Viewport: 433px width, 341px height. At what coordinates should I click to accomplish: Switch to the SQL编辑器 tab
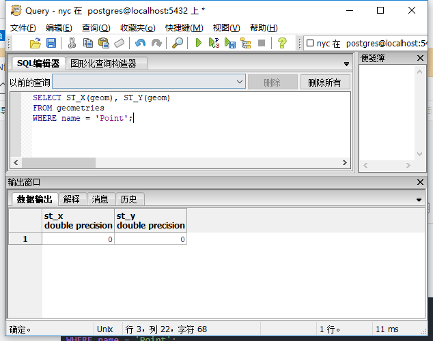click(x=38, y=63)
